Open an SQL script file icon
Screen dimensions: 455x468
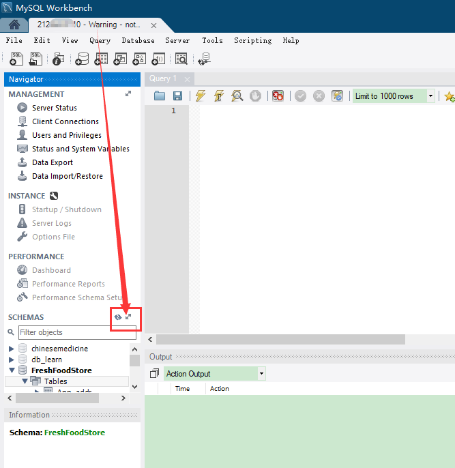pyautogui.click(x=35, y=59)
